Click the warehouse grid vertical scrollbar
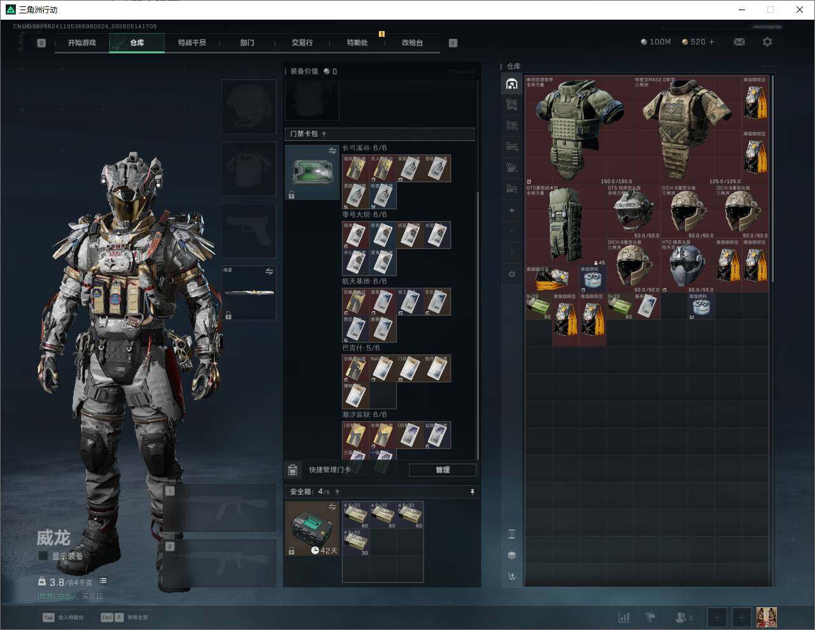The width and height of the screenshot is (815, 630). [x=772, y=178]
